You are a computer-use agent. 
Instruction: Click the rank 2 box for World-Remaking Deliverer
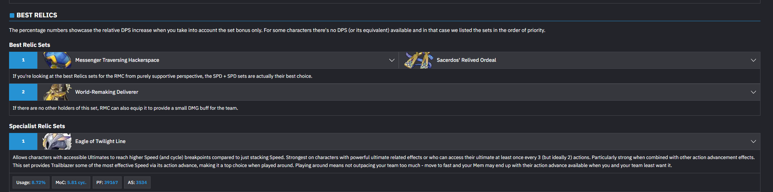[x=23, y=92]
